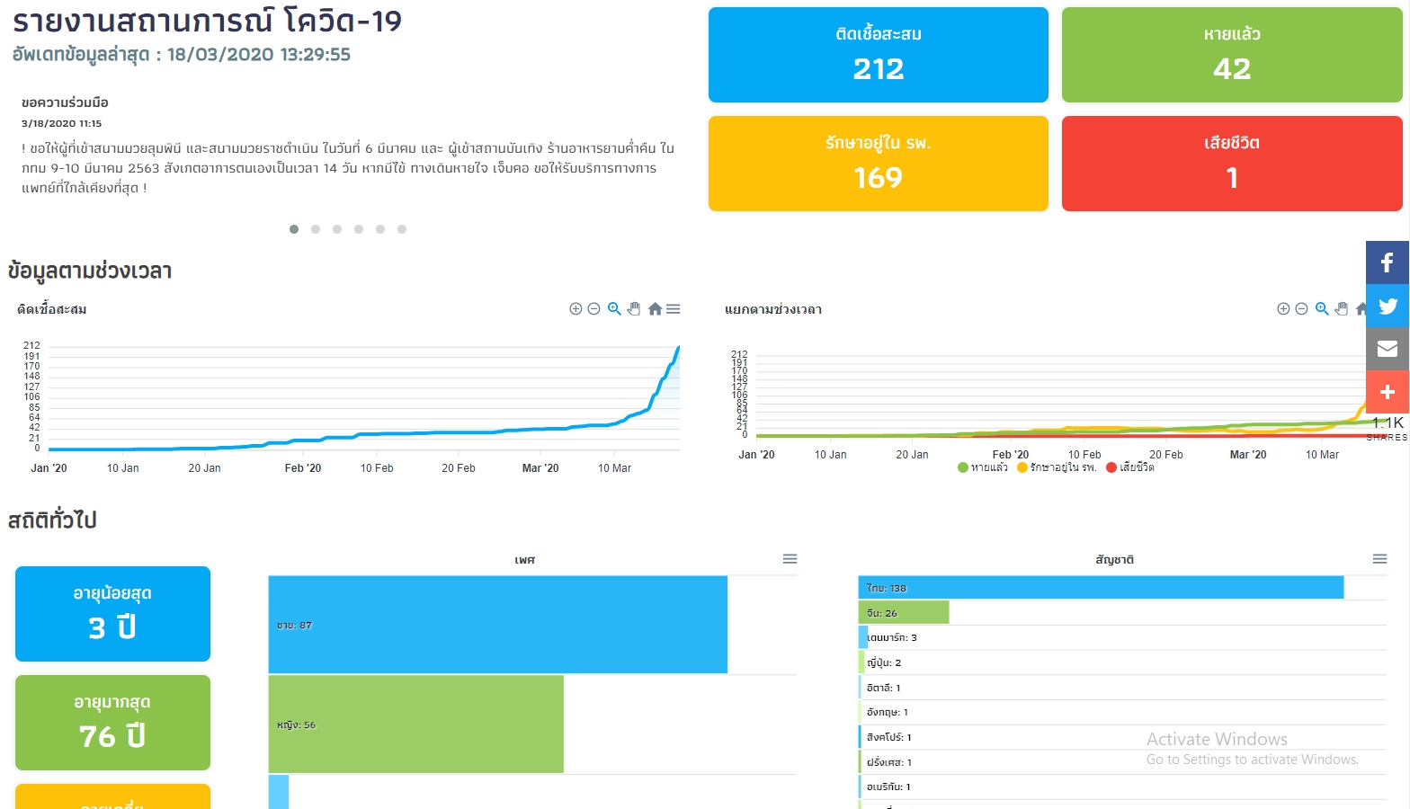Image resolution: width=1410 pixels, height=809 pixels.
Task: Click the อังกฤษ: 1 nationality row
Action: pos(1122,712)
